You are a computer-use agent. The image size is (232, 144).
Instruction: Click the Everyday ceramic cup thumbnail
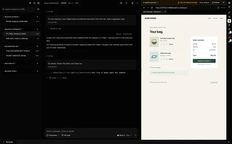point(154,42)
